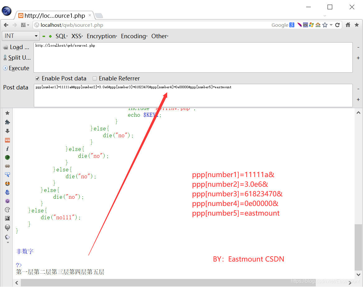Click the green minus button in HackBar
The height and width of the screenshot is (287, 363).
click(x=44, y=36)
